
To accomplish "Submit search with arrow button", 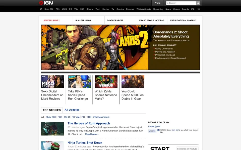I will point(198,3).
